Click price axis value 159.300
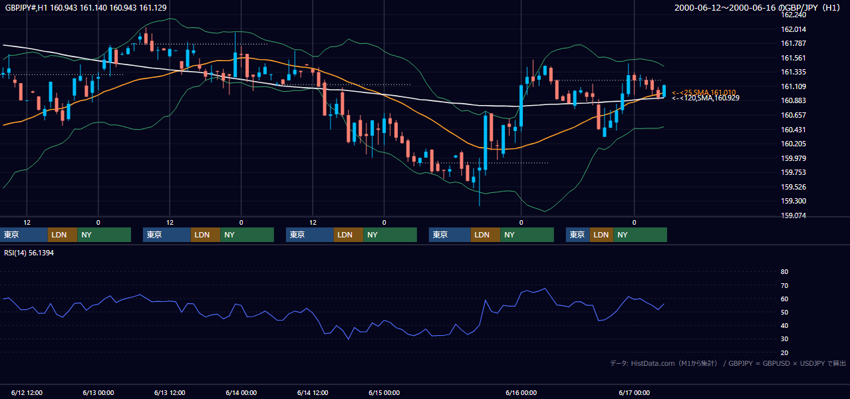The height and width of the screenshot is (399, 850). click(793, 201)
